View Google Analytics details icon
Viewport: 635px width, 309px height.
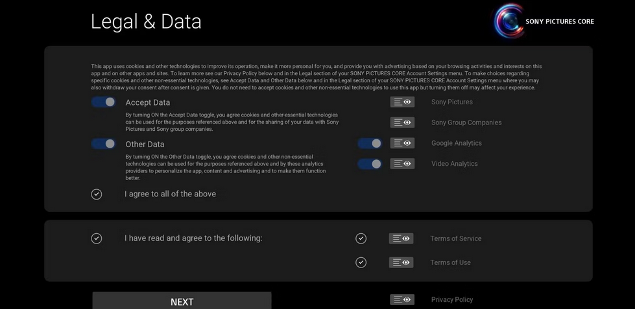click(402, 143)
